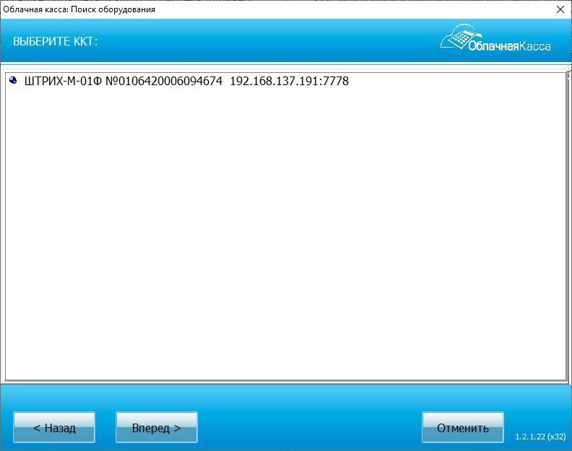Click the port number 7778 in the entry
This screenshot has width=572, height=451.
336,81
